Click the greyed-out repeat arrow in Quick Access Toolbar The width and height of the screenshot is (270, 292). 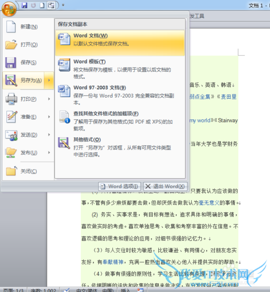33,5
